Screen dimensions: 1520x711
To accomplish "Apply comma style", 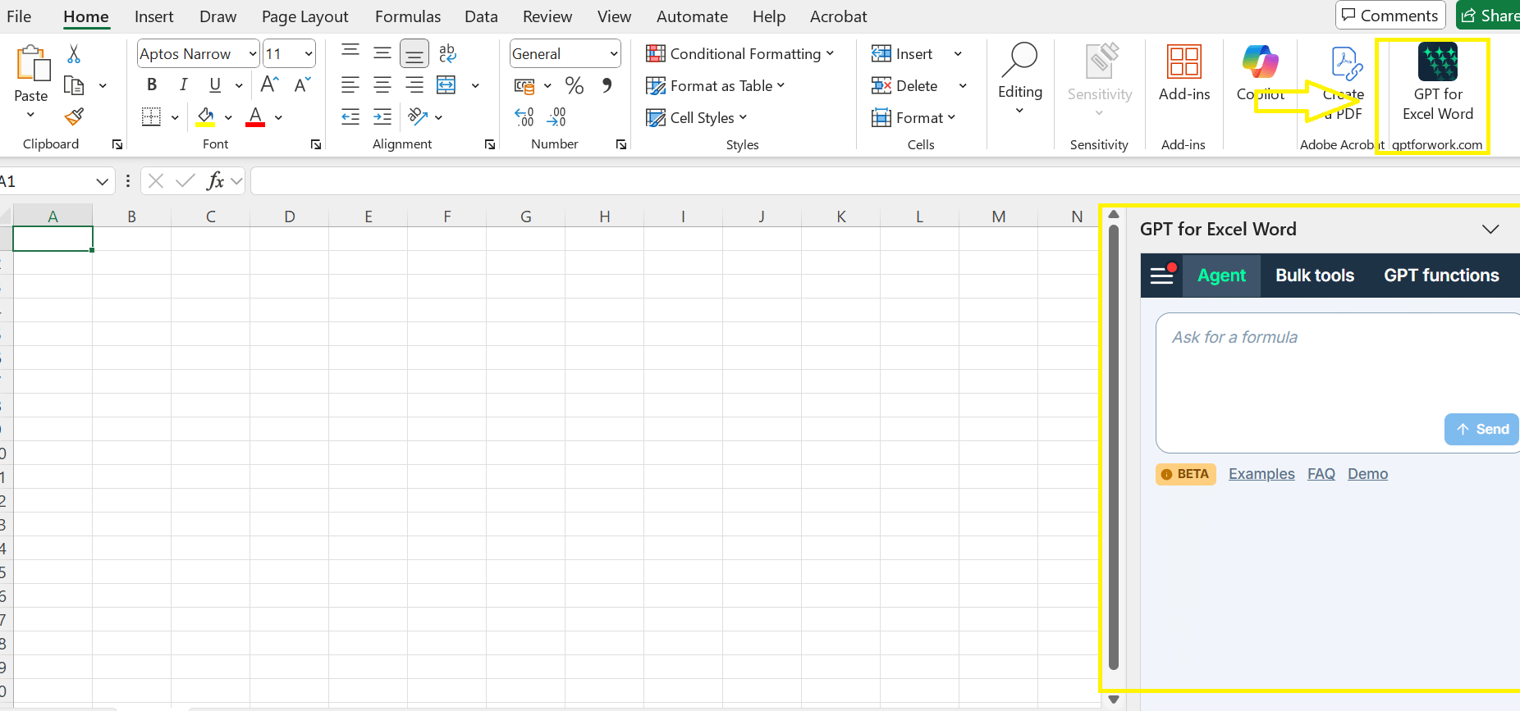I will (607, 85).
